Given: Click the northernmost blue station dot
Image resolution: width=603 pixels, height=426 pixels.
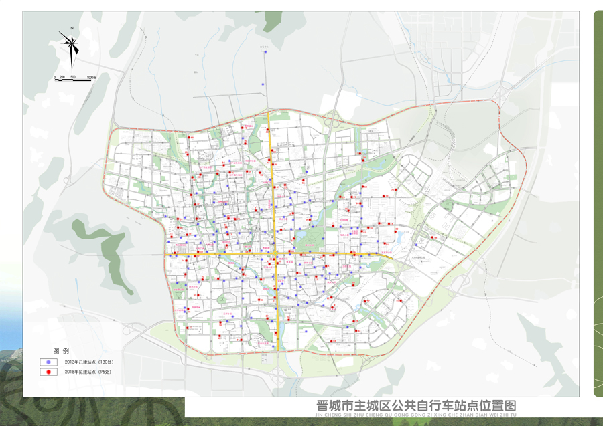Looking at the screenshot, I should [266, 53].
